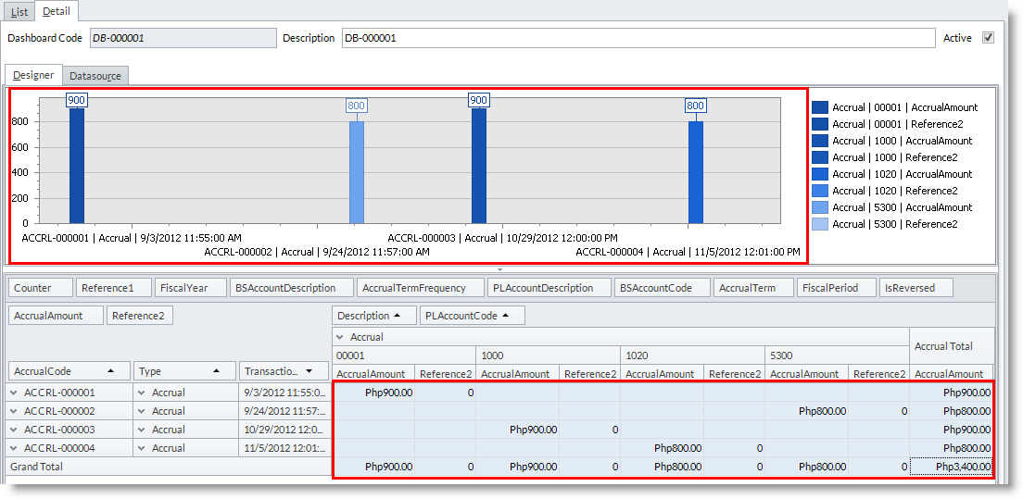Screen dimensions: 1023x499
Task: Click the BSAccountDescription field button
Action: [x=291, y=288]
